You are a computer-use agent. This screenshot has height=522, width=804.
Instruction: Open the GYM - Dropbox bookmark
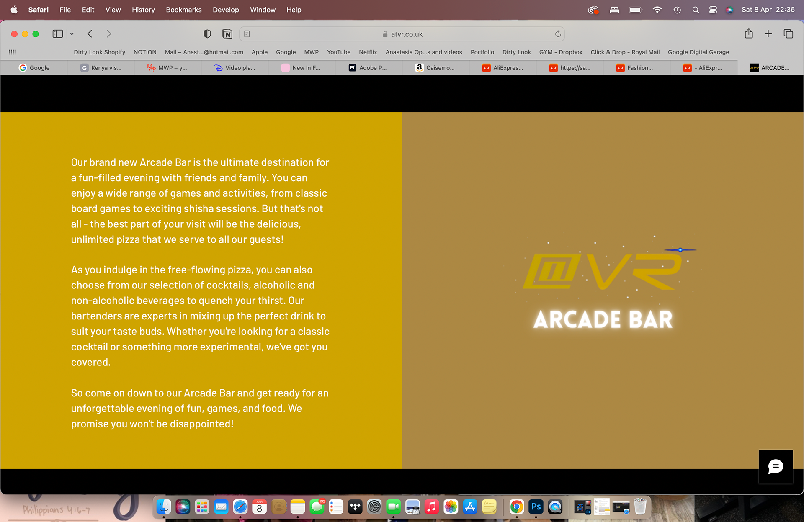click(x=561, y=52)
